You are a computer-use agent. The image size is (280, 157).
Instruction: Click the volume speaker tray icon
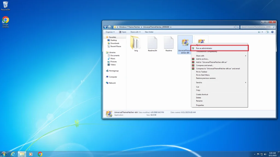tap(265, 154)
